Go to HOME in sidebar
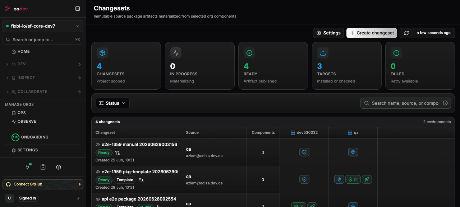Viewport: 460px width, 207px height. pos(21,51)
